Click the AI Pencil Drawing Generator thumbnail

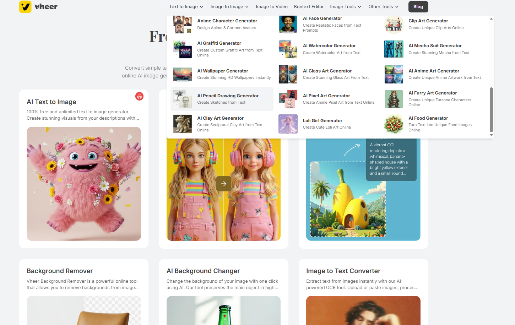pyautogui.click(x=183, y=99)
